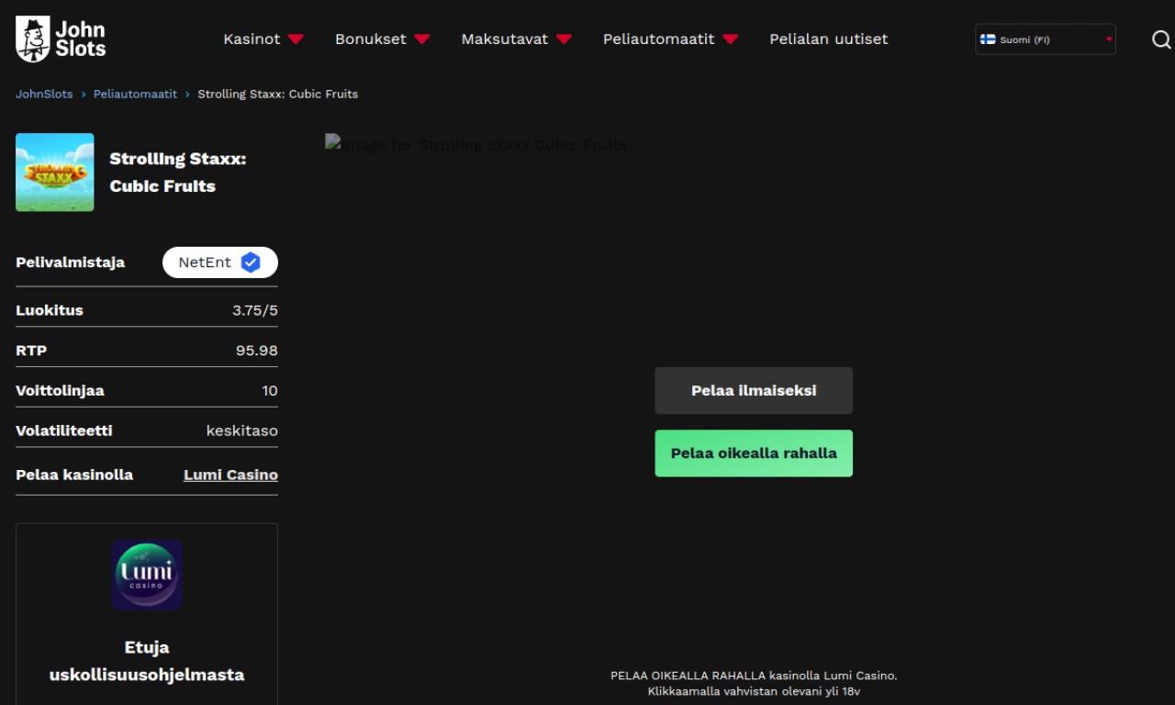Click the Finnish flag icon

[x=988, y=39]
